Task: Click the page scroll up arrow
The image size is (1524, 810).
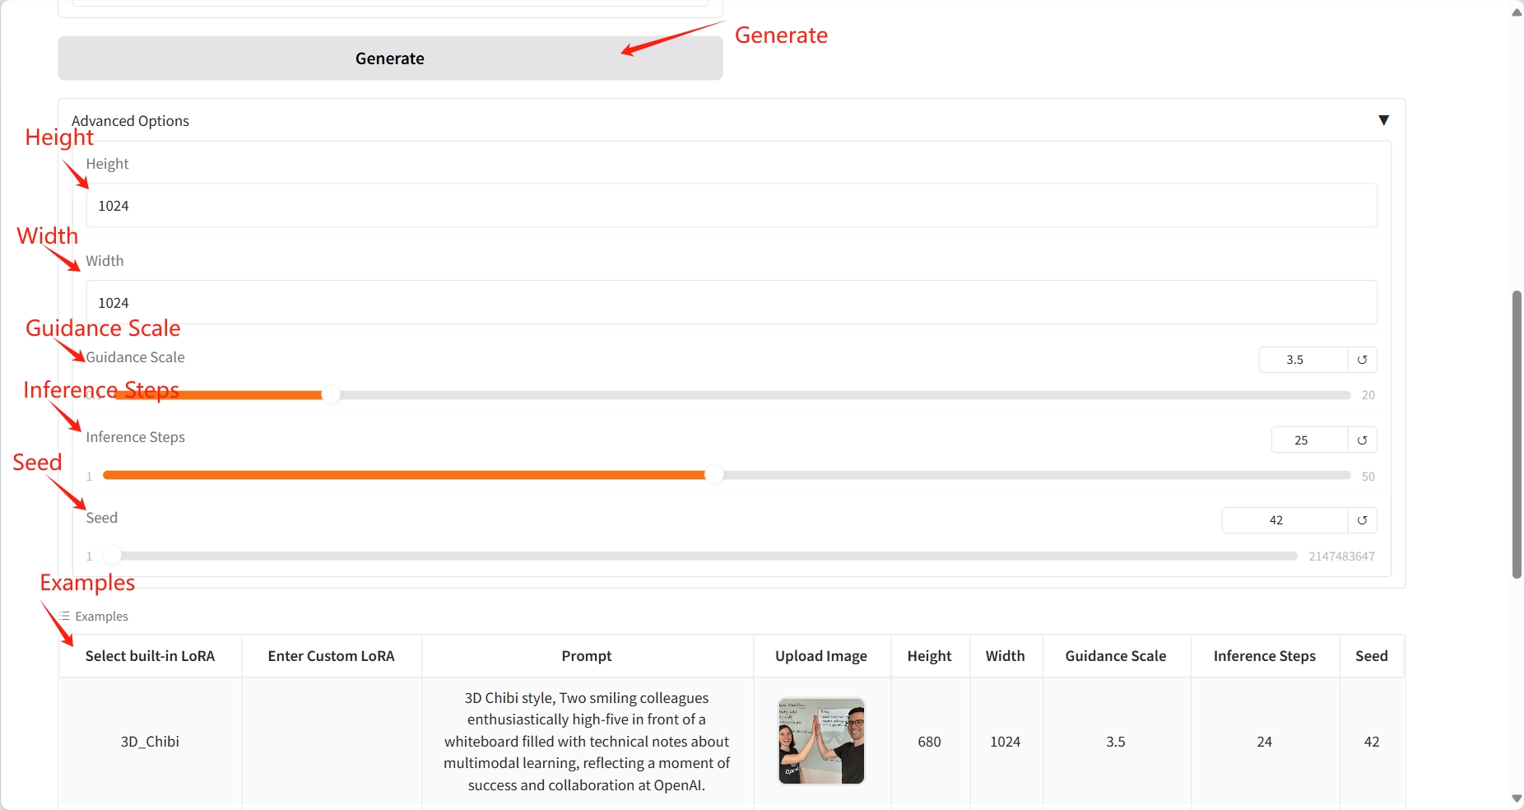Action: 1517,12
